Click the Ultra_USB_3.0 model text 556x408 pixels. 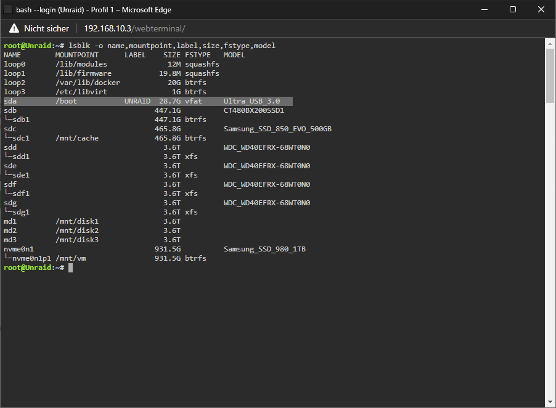[x=251, y=101]
